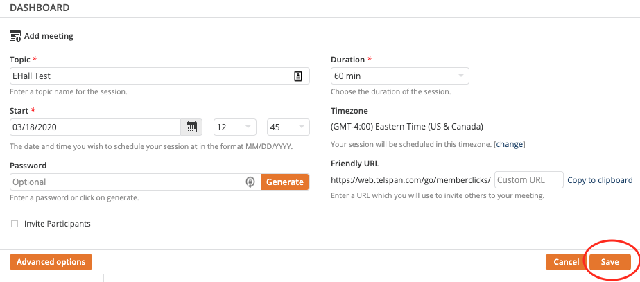Viewport: 640px width, 282px height.
Task: Click the Copy to clipboard link
Action: tap(600, 180)
